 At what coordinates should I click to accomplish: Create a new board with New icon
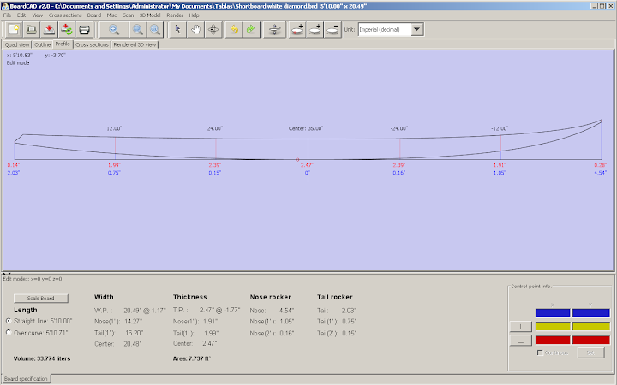(x=15, y=29)
